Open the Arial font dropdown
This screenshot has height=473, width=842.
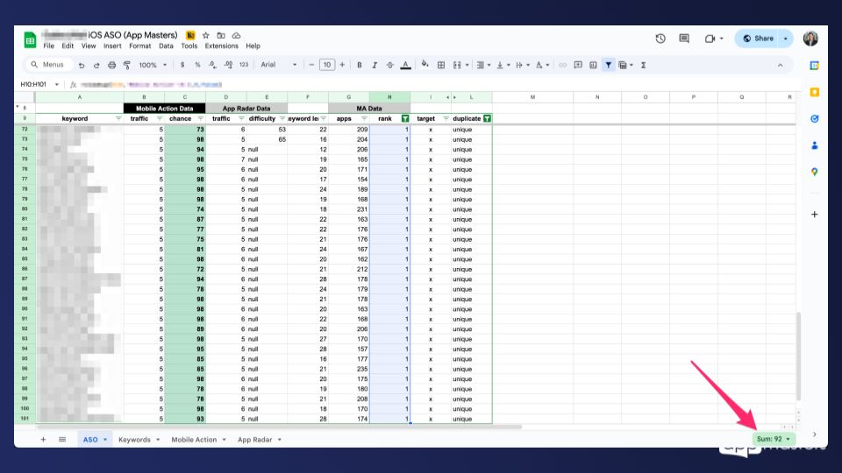coord(279,65)
